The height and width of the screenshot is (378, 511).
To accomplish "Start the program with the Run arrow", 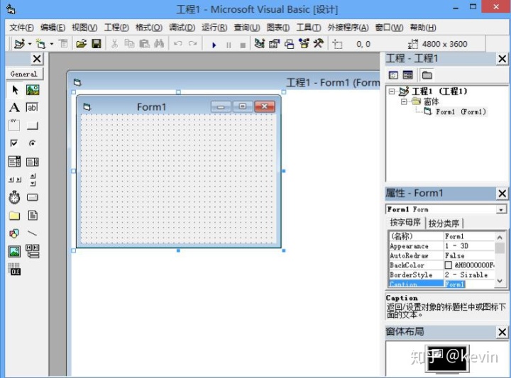I will click(214, 45).
